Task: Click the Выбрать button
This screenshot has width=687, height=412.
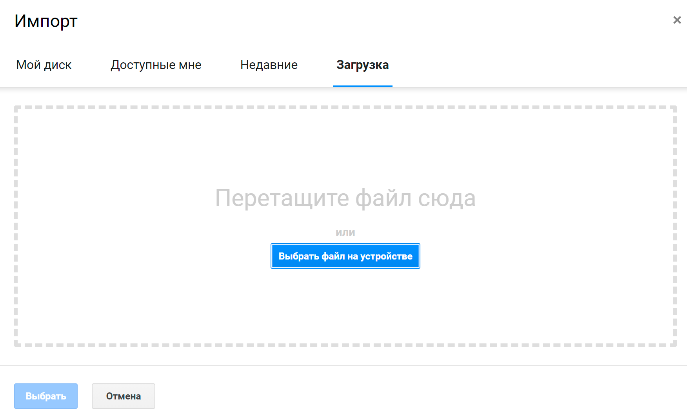Action: click(46, 396)
